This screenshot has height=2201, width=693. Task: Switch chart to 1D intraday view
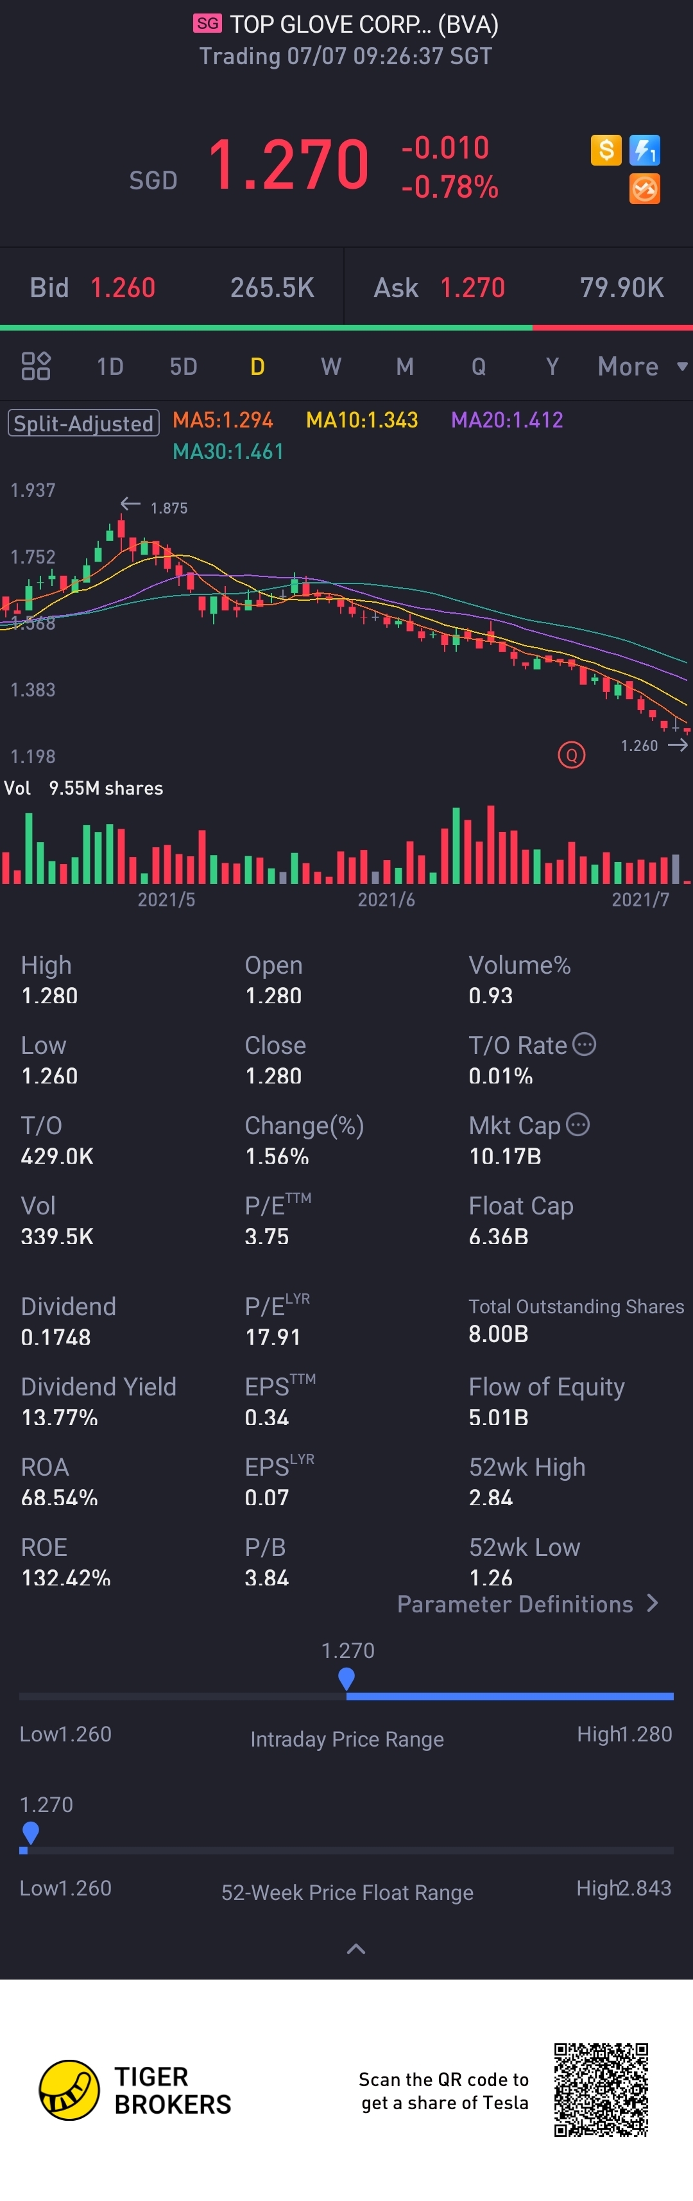point(110,367)
